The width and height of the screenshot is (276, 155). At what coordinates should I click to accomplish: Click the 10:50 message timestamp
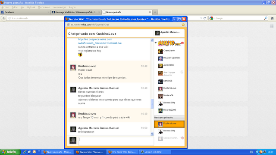pyautogui.click(x=144, y=128)
